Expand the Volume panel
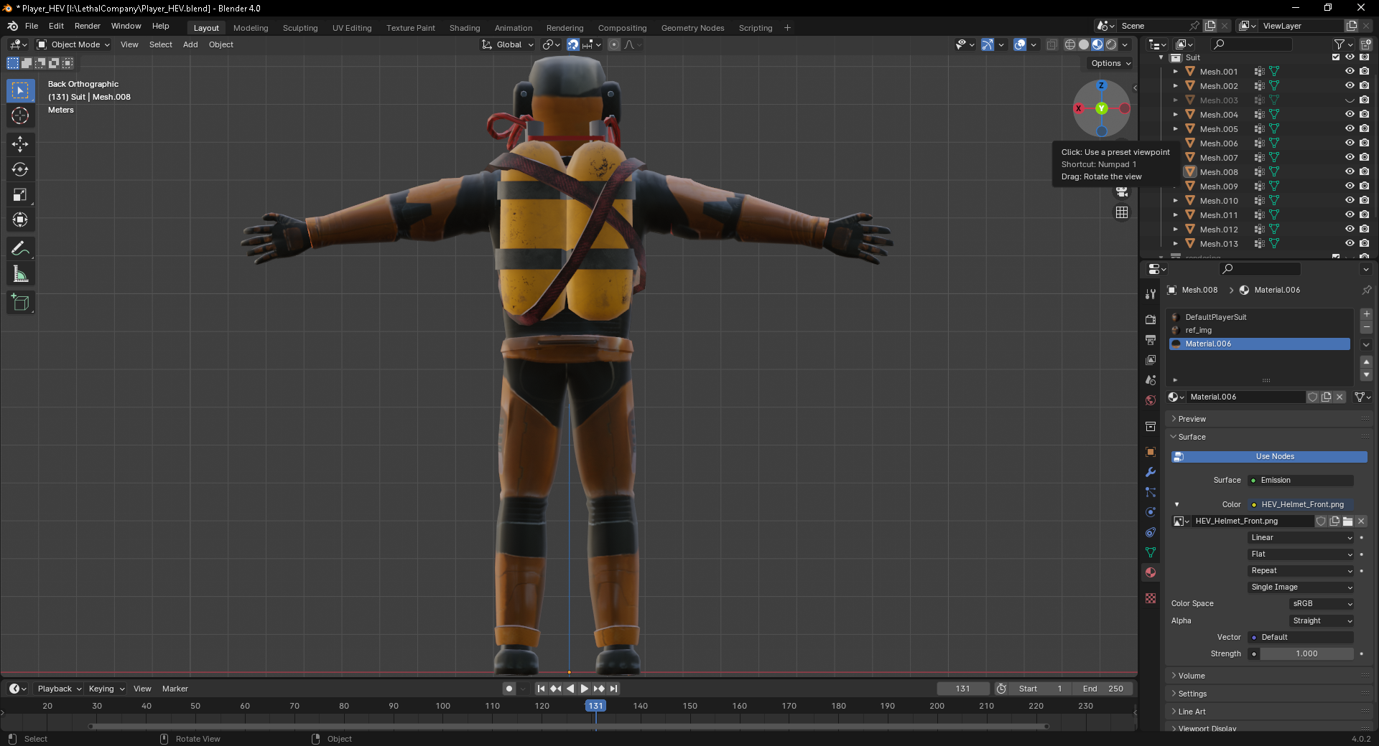The width and height of the screenshot is (1379, 746). coord(1192,676)
